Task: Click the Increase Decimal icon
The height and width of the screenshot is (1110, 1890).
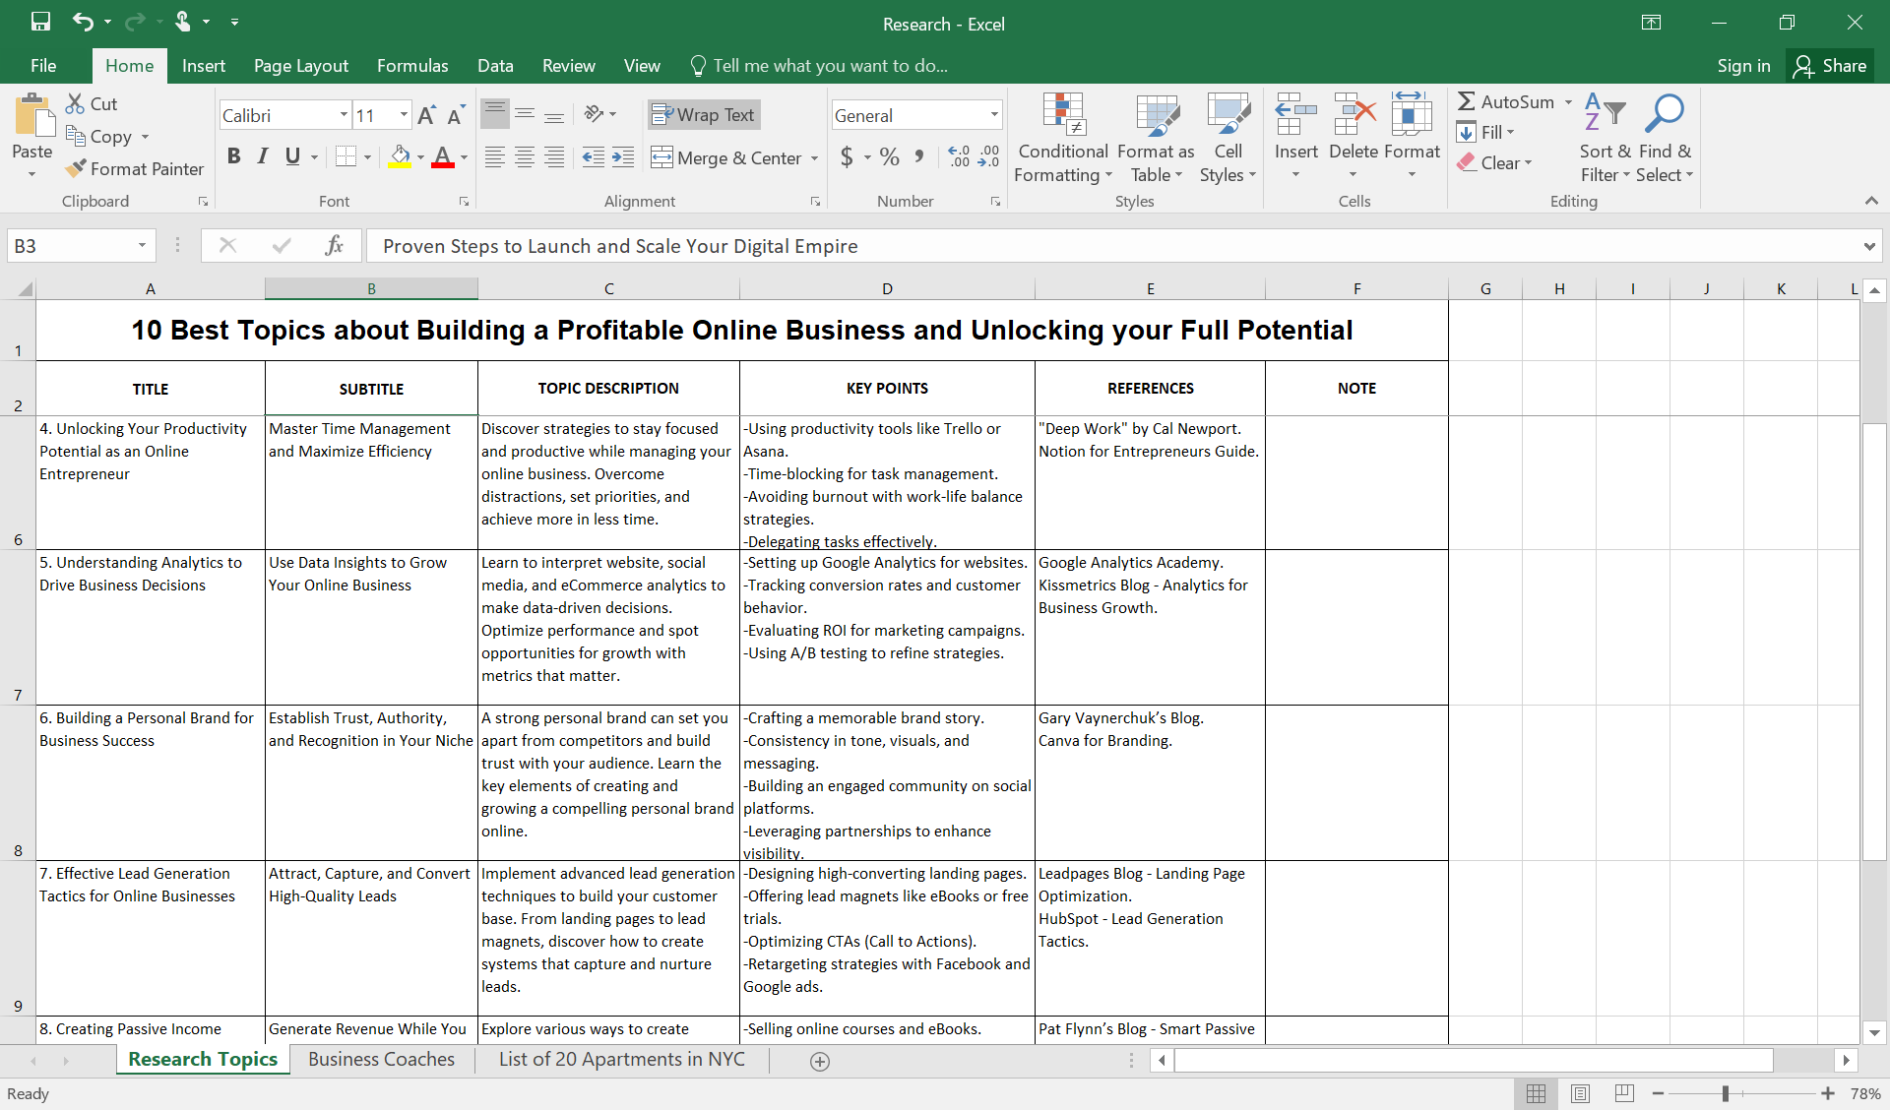Action: [959, 157]
